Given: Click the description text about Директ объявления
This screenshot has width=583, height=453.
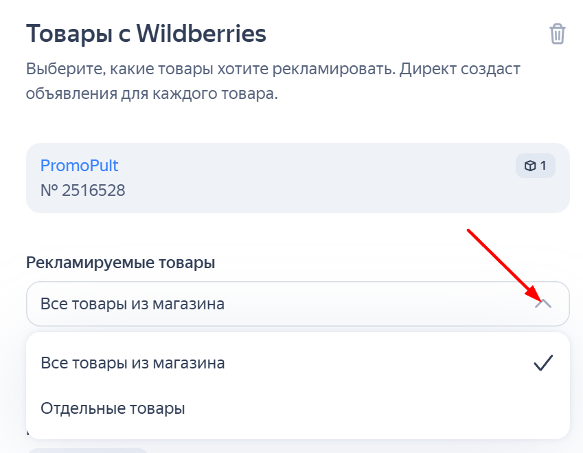Looking at the screenshot, I should [x=273, y=81].
